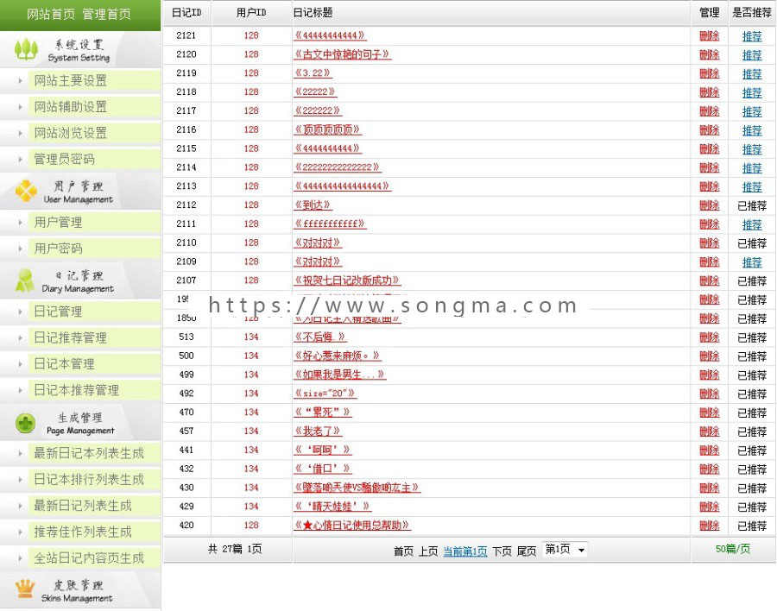Go to 首页 in pagination
The height and width of the screenshot is (611, 777).
coord(403,551)
